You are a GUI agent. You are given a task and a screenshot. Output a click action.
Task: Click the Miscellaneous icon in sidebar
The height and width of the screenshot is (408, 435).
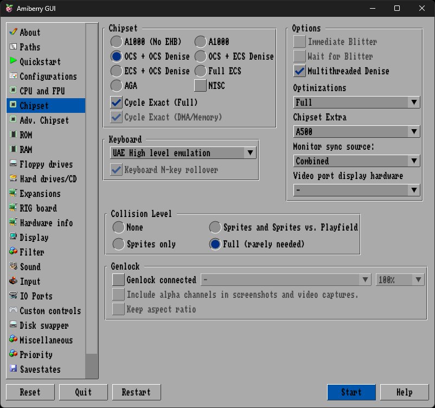[x=13, y=339]
